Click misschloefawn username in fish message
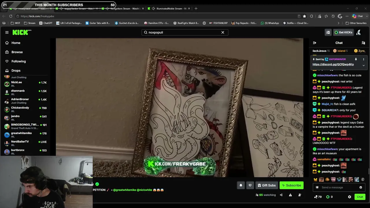This screenshot has width=370, height=208. [x=328, y=75]
